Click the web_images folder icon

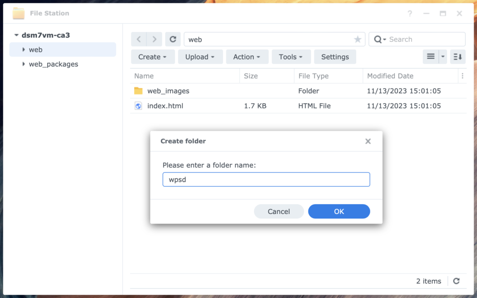[x=138, y=91]
